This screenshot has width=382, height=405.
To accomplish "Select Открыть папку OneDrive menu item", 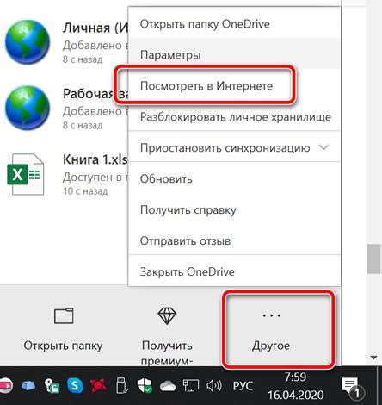I will point(234,24).
